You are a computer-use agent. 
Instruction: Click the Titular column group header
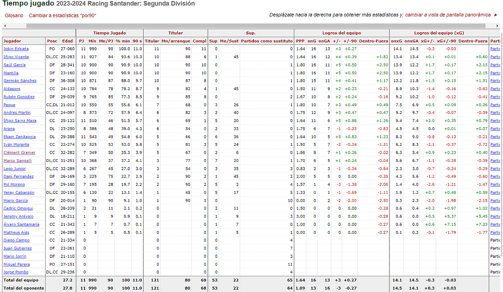click(176, 33)
